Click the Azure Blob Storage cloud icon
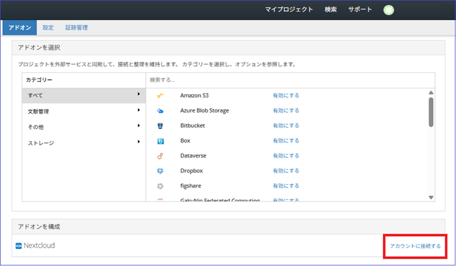Image resolution: width=456 pixels, height=266 pixels. click(160, 111)
